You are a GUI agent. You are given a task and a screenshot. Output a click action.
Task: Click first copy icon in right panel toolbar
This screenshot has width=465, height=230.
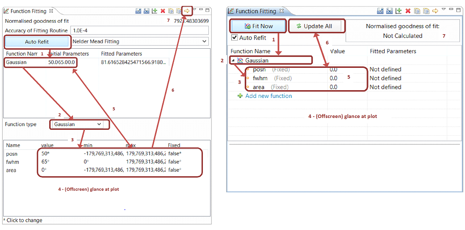417,11
